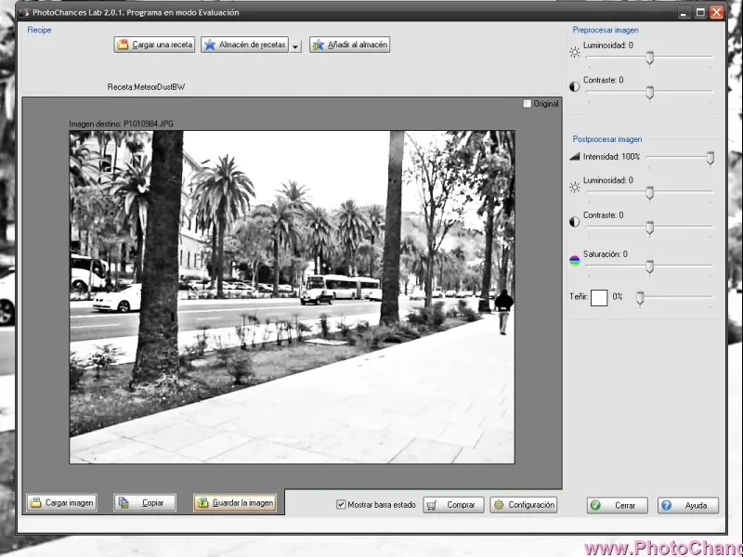Viewport: 743px width, 557px height.
Task: Click the Saturación rainbow icon
Action: 575,261
